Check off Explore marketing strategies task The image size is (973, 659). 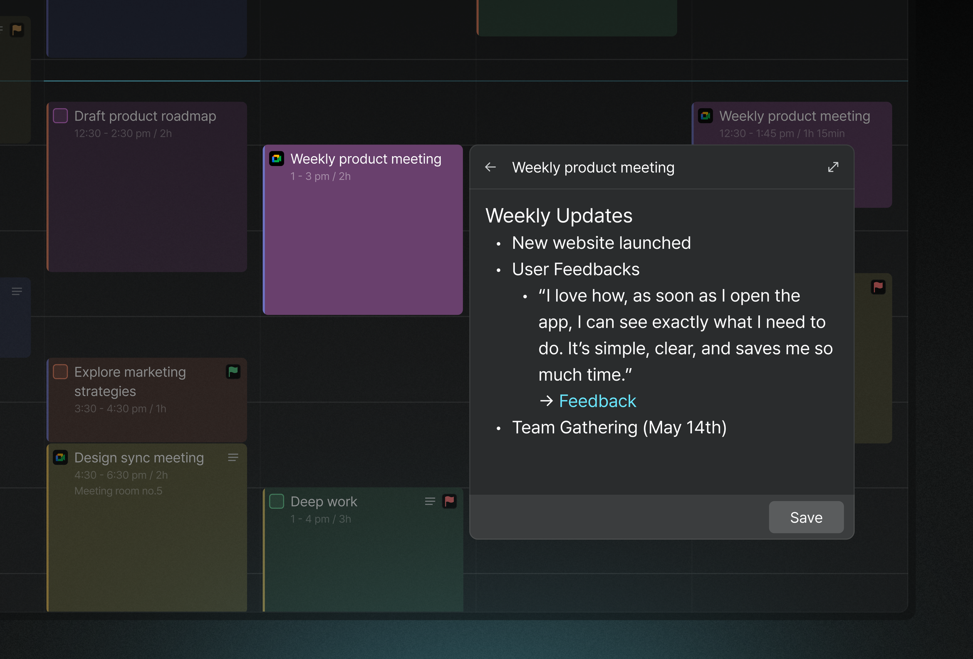60,372
